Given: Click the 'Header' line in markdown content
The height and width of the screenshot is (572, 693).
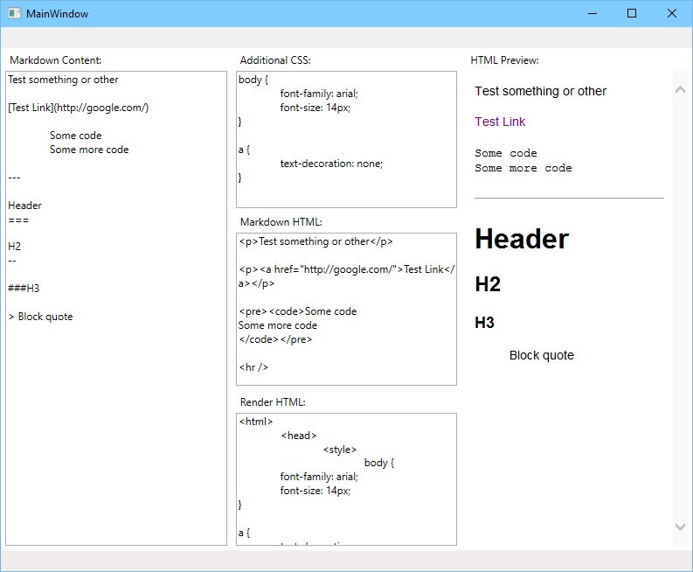Looking at the screenshot, I should pos(24,206).
